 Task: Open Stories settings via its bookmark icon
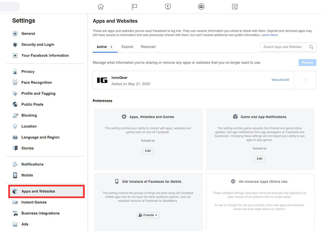point(14,148)
